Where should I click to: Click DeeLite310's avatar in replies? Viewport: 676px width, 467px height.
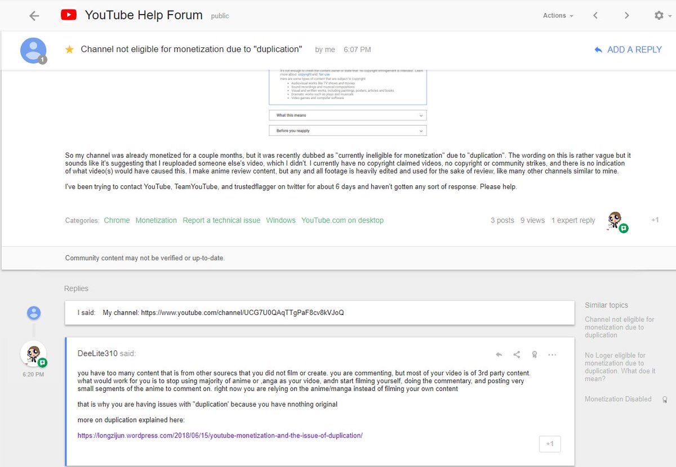tap(33, 354)
